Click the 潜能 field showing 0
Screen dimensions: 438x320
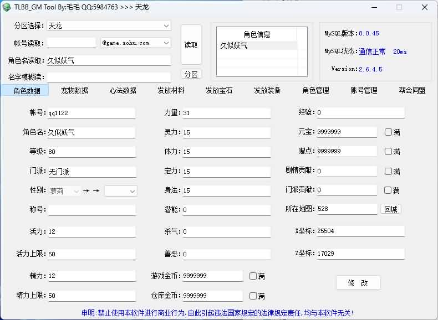(227, 210)
